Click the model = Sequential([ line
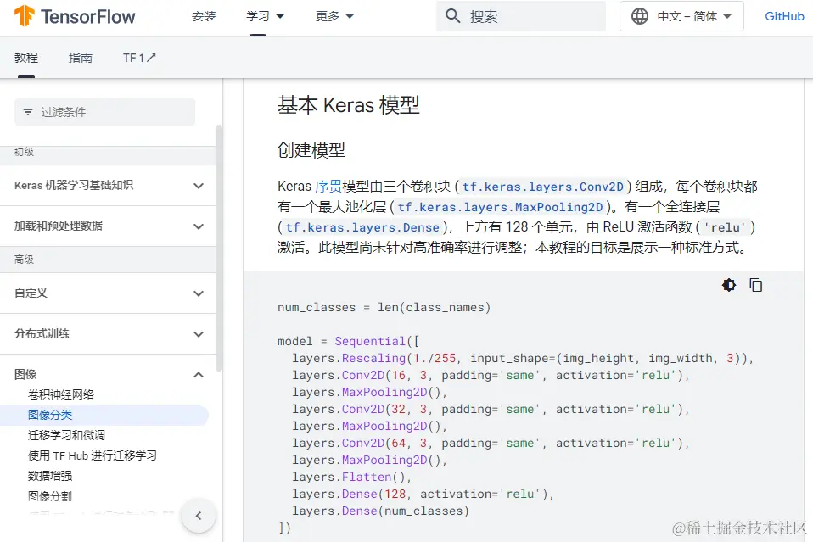 point(349,341)
